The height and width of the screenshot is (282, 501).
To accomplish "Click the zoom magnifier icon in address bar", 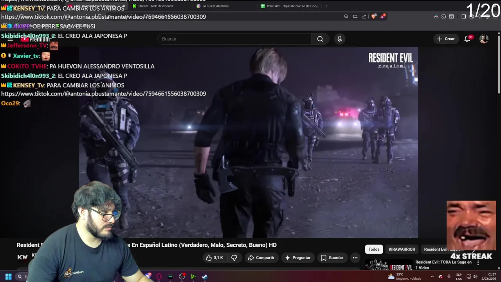I will point(346,16).
